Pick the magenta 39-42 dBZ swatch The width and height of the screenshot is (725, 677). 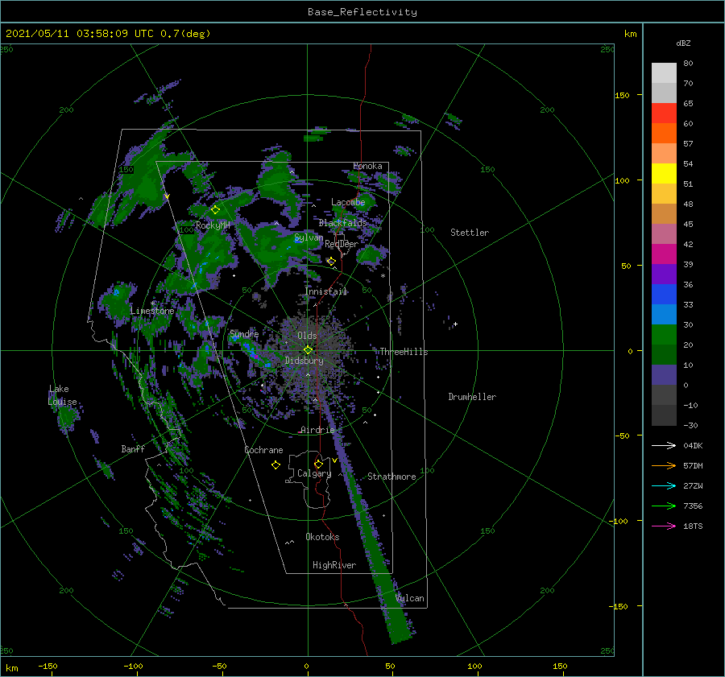point(664,254)
